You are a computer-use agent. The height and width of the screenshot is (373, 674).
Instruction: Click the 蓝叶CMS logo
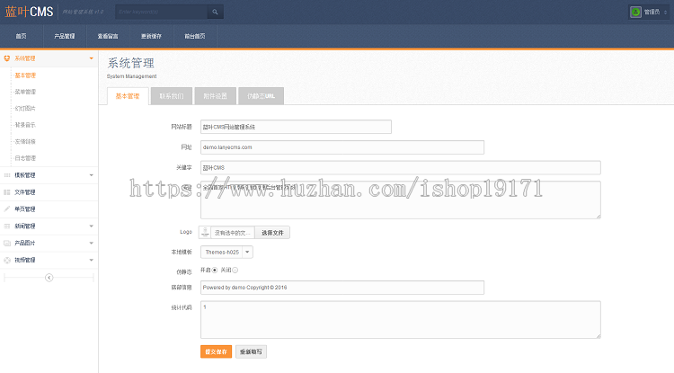[29, 12]
